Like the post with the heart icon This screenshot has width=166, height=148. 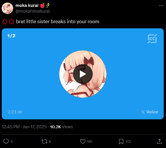click(x=83, y=141)
